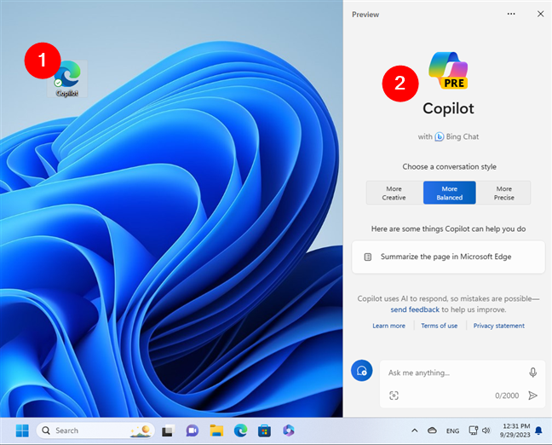Open the Copilot shortcut on the desktop
Image resolution: width=552 pixels, height=445 pixels.
click(67, 78)
